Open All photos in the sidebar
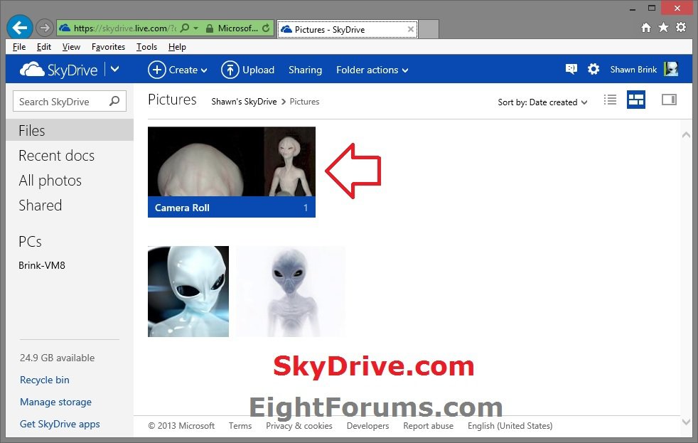698x443 pixels. pyautogui.click(x=50, y=181)
